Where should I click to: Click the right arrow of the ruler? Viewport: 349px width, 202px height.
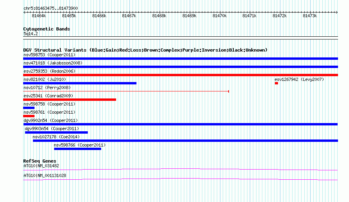[x=337, y=13]
